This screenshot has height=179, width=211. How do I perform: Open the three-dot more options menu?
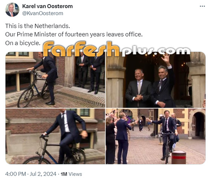coord(202,6)
